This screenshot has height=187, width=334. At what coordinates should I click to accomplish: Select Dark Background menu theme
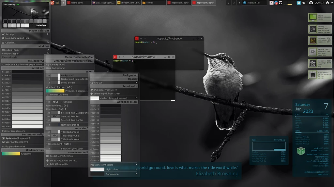(55, 69)
